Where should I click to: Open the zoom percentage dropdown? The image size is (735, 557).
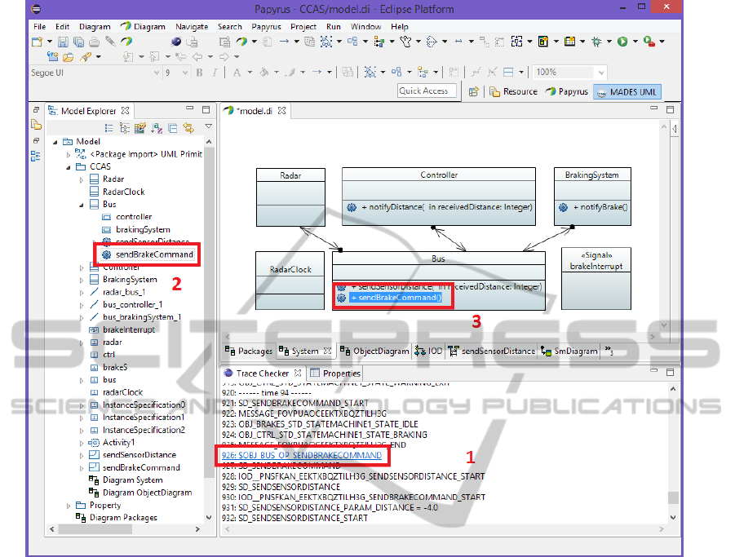click(x=600, y=73)
